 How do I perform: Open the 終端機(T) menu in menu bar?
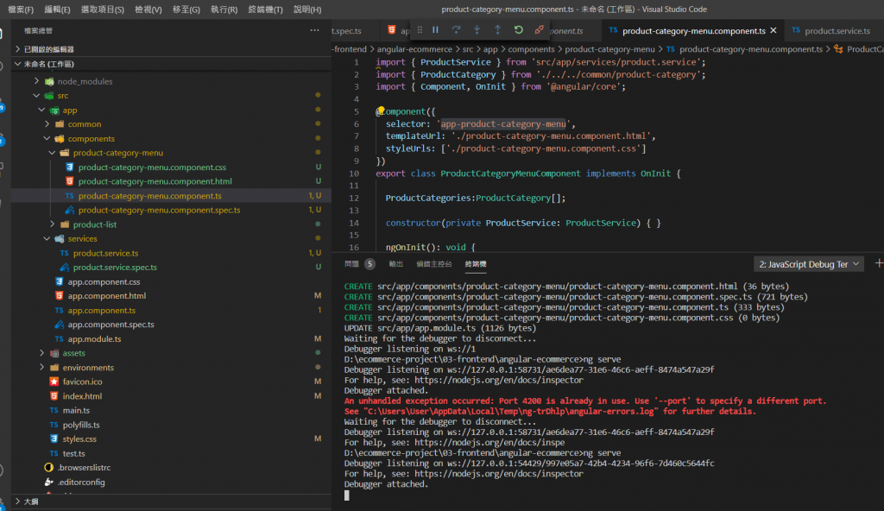[265, 9]
